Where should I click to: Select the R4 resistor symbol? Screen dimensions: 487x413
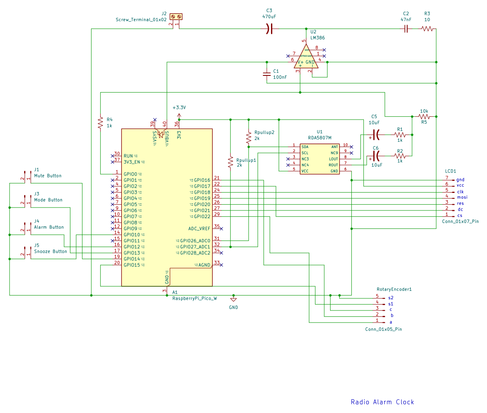pos(100,123)
